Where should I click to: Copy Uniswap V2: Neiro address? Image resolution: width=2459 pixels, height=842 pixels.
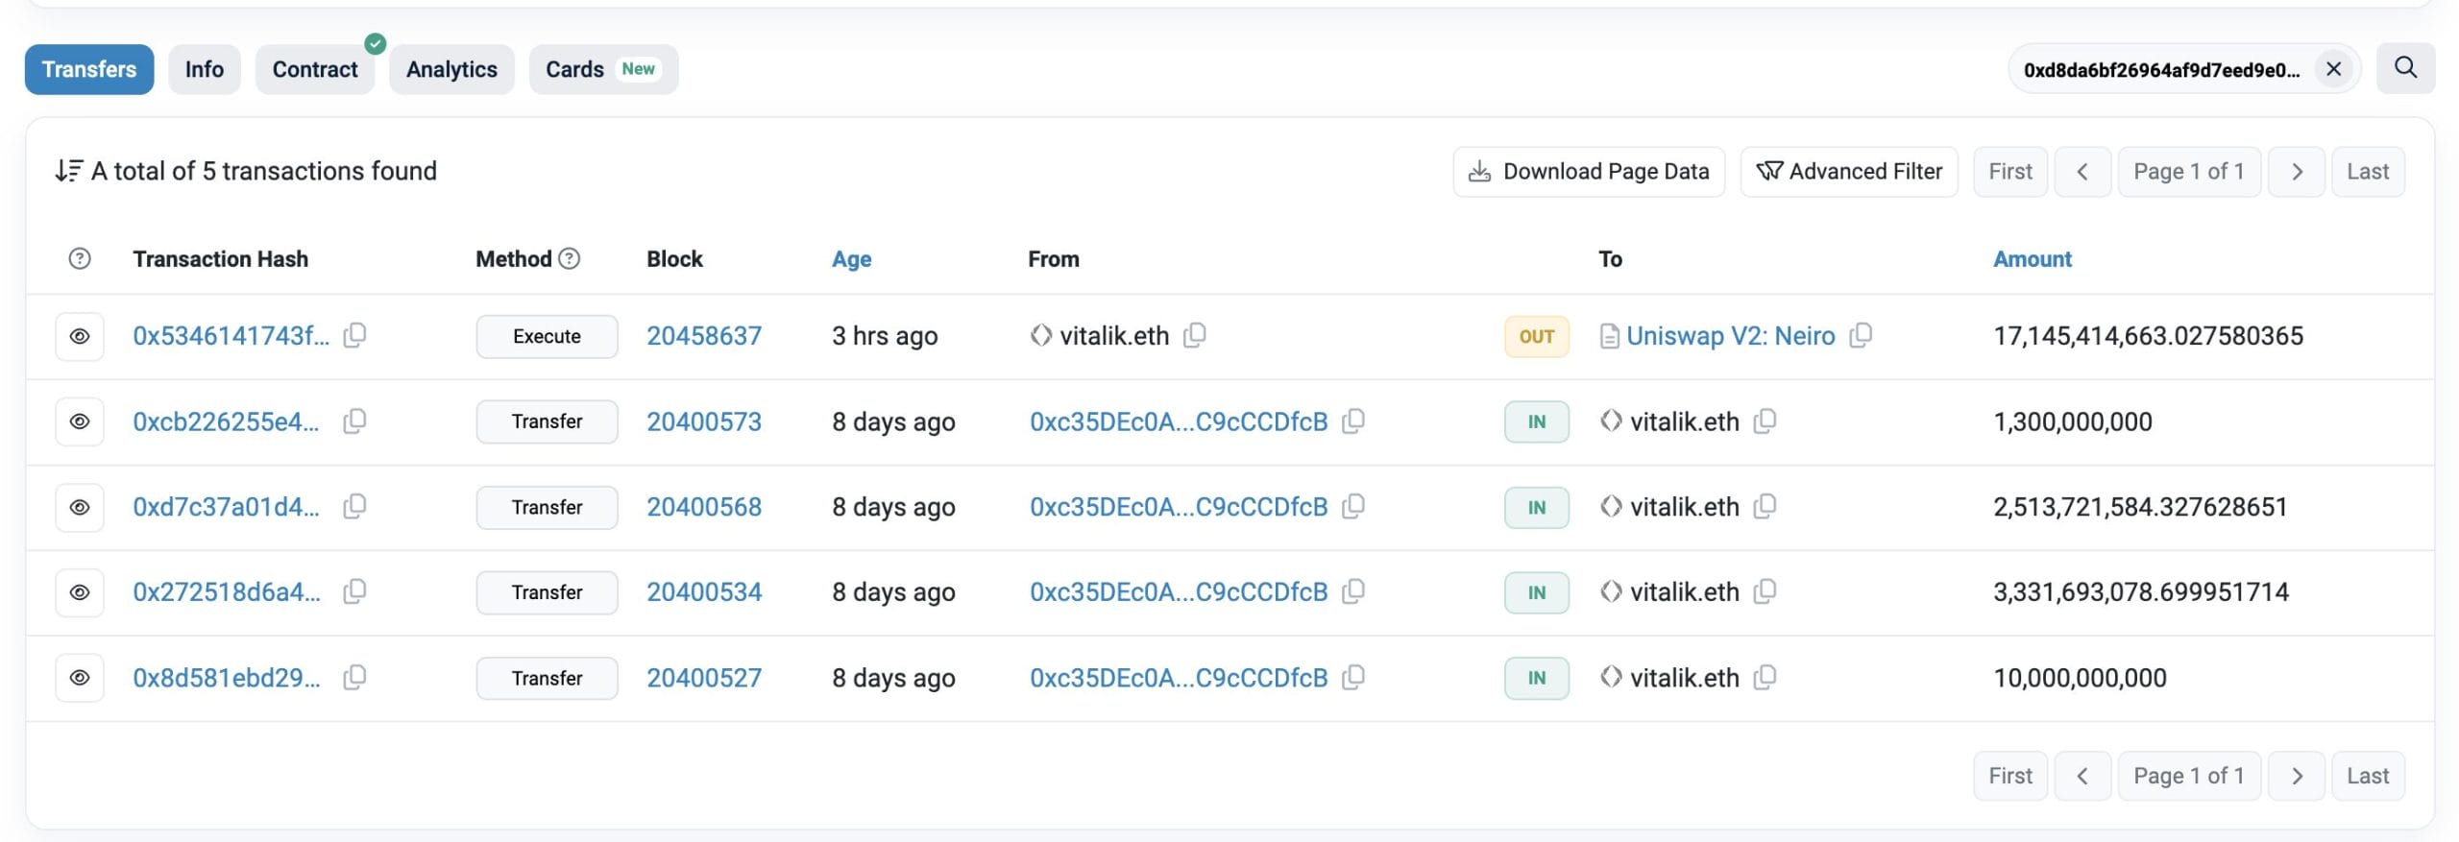coord(1860,335)
